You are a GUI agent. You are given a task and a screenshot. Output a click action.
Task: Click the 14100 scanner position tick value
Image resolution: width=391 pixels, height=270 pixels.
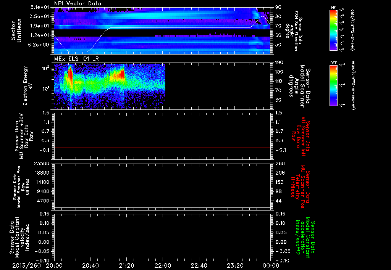coord(42,182)
